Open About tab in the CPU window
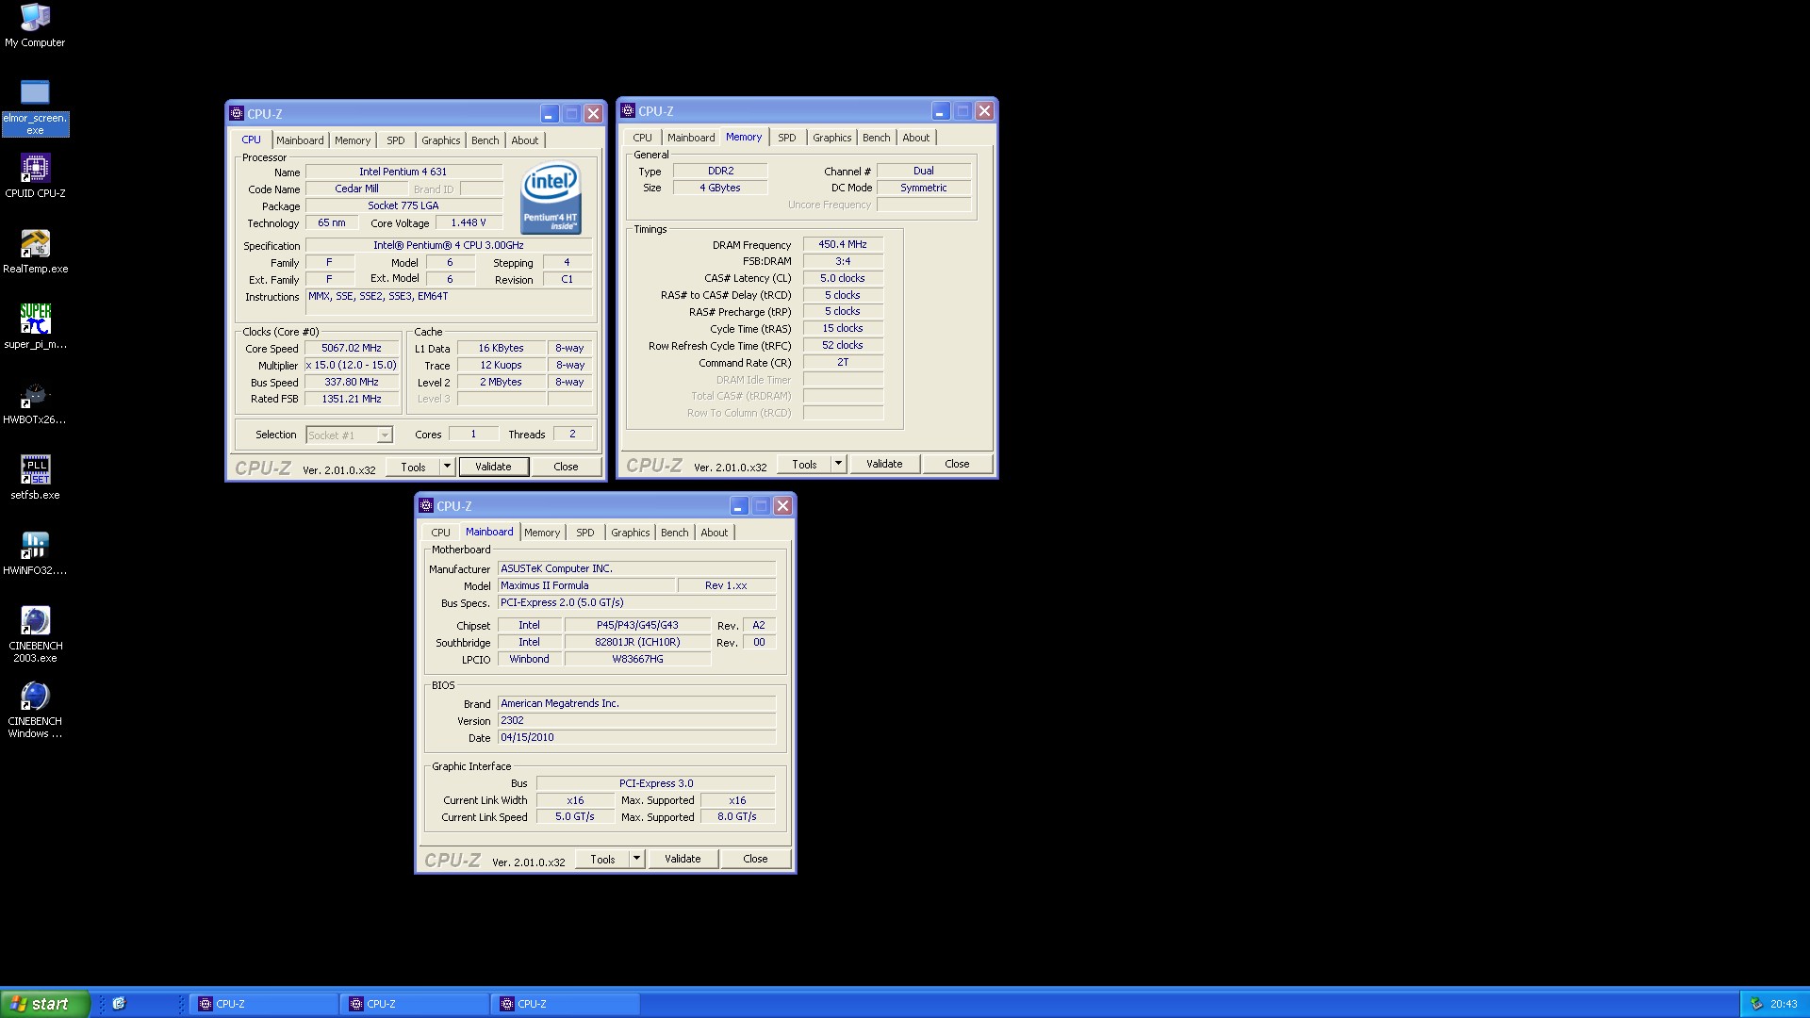The width and height of the screenshot is (1810, 1018). pyautogui.click(x=525, y=140)
